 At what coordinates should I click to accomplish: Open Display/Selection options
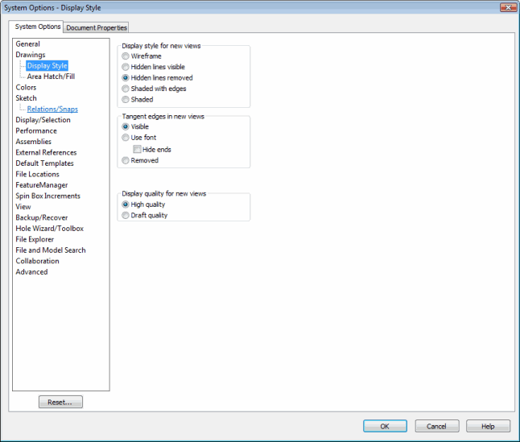[43, 120]
